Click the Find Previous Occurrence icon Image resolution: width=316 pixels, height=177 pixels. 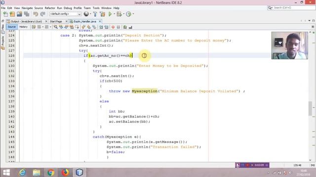pyautogui.click(x=61, y=27)
